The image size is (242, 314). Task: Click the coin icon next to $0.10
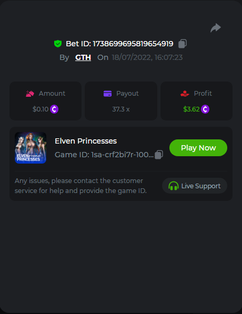pos(54,109)
